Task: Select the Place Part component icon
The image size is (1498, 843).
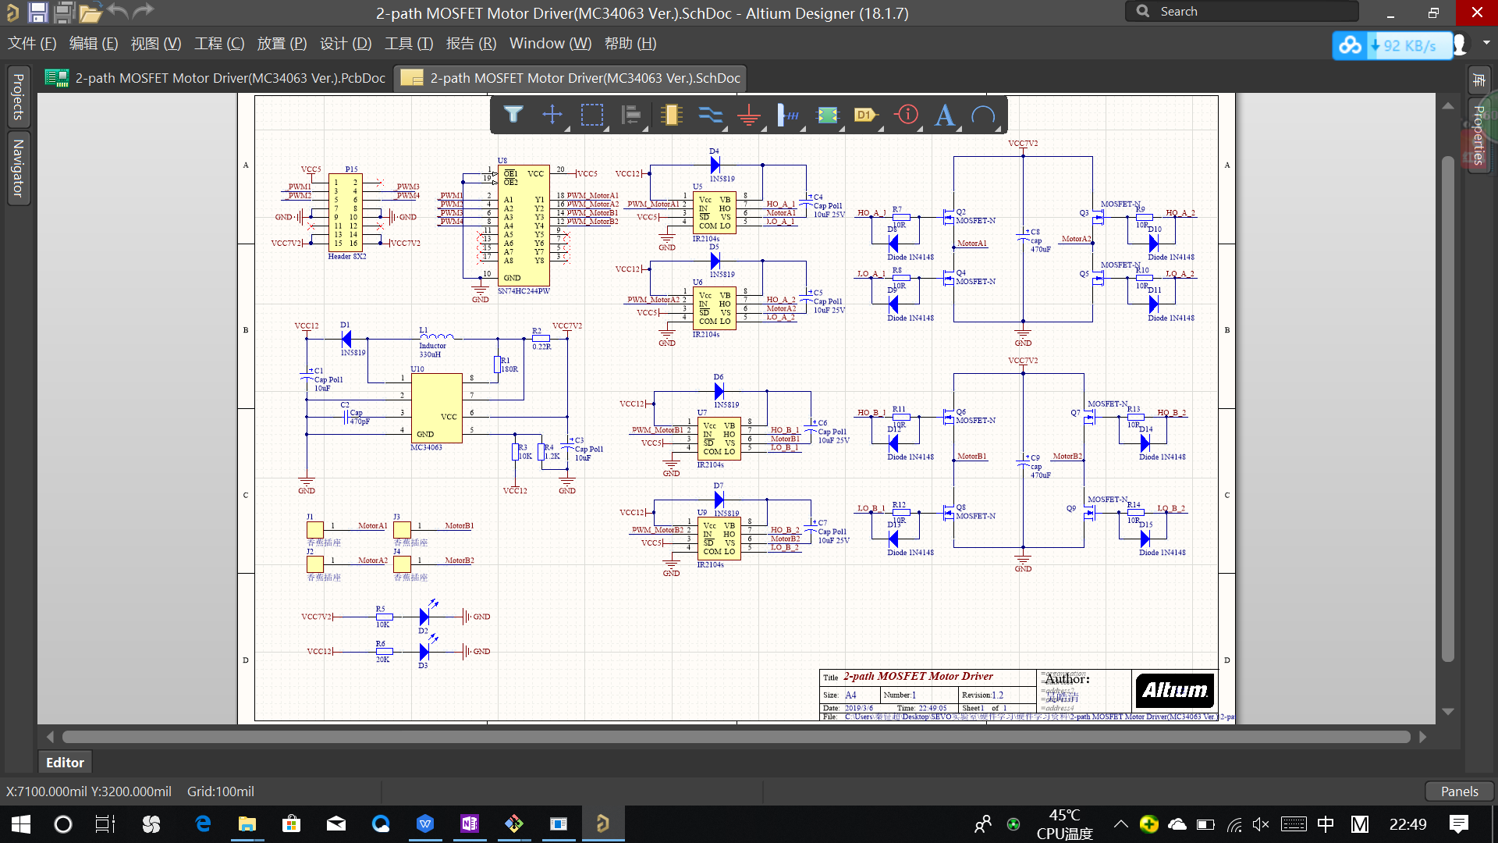Action: tap(670, 115)
